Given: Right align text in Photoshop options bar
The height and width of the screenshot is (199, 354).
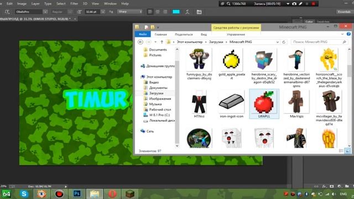Looking at the screenshot, I should pos(165,12).
